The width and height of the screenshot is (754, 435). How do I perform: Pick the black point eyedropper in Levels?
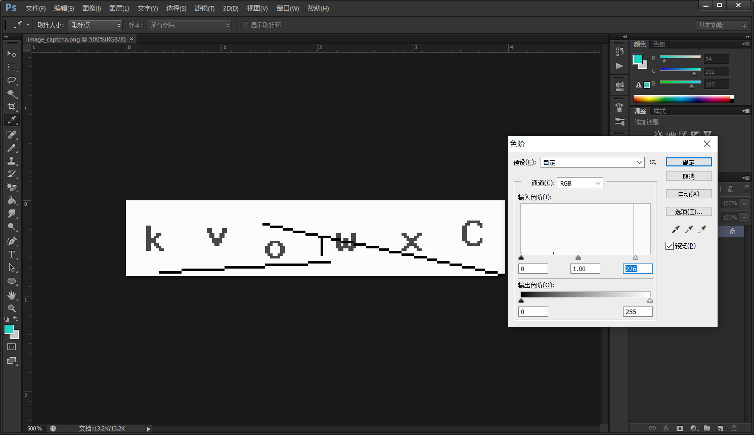676,230
